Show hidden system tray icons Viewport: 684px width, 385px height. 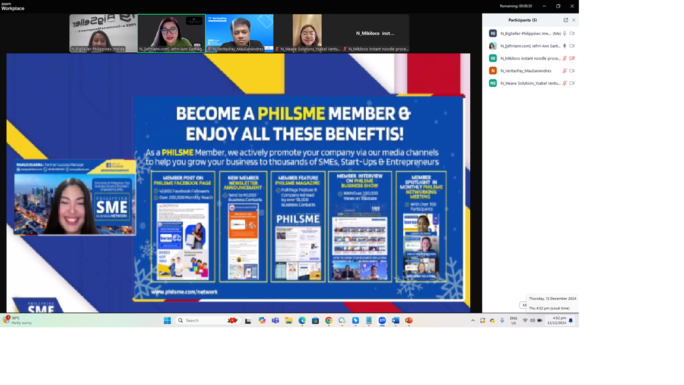pos(473,321)
